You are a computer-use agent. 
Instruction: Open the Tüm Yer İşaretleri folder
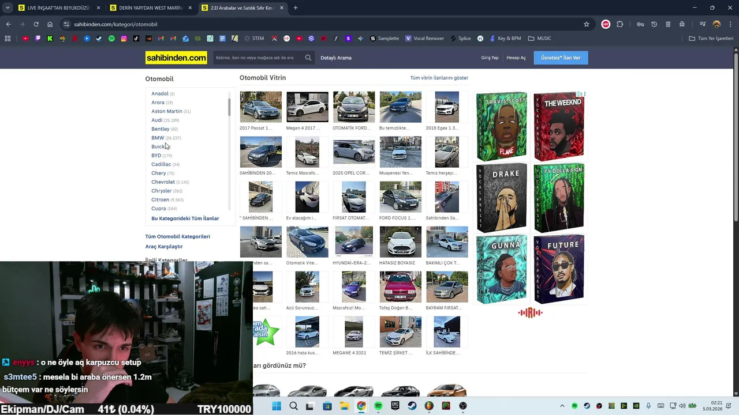[711, 39]
